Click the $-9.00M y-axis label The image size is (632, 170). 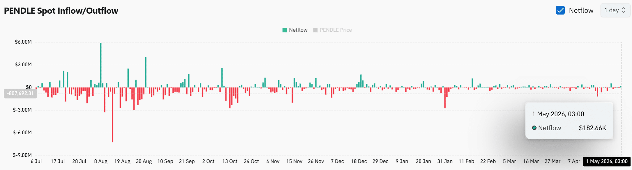point(22,155)
